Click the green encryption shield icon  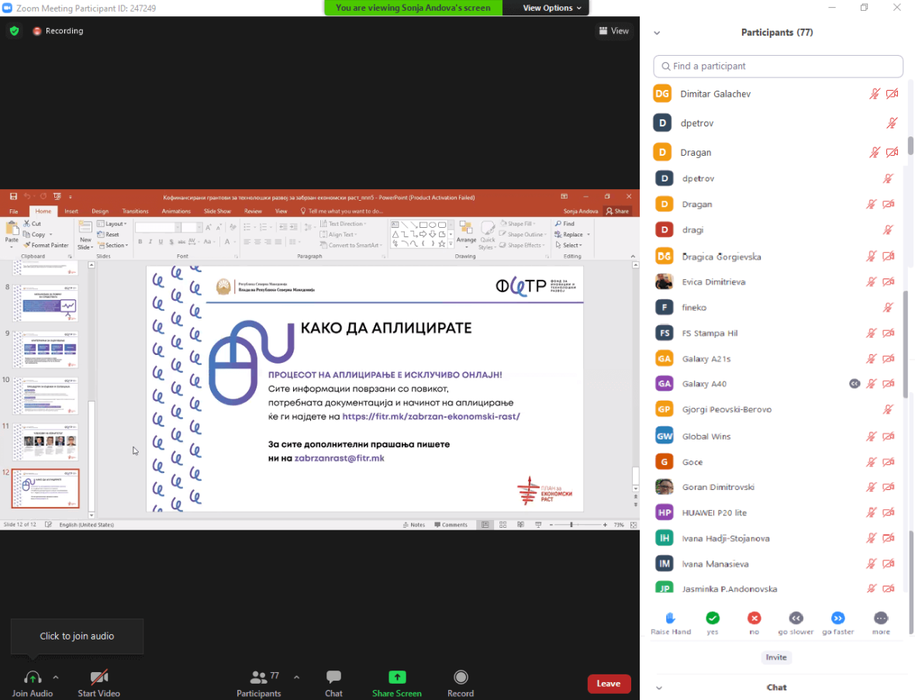[15, 31]
